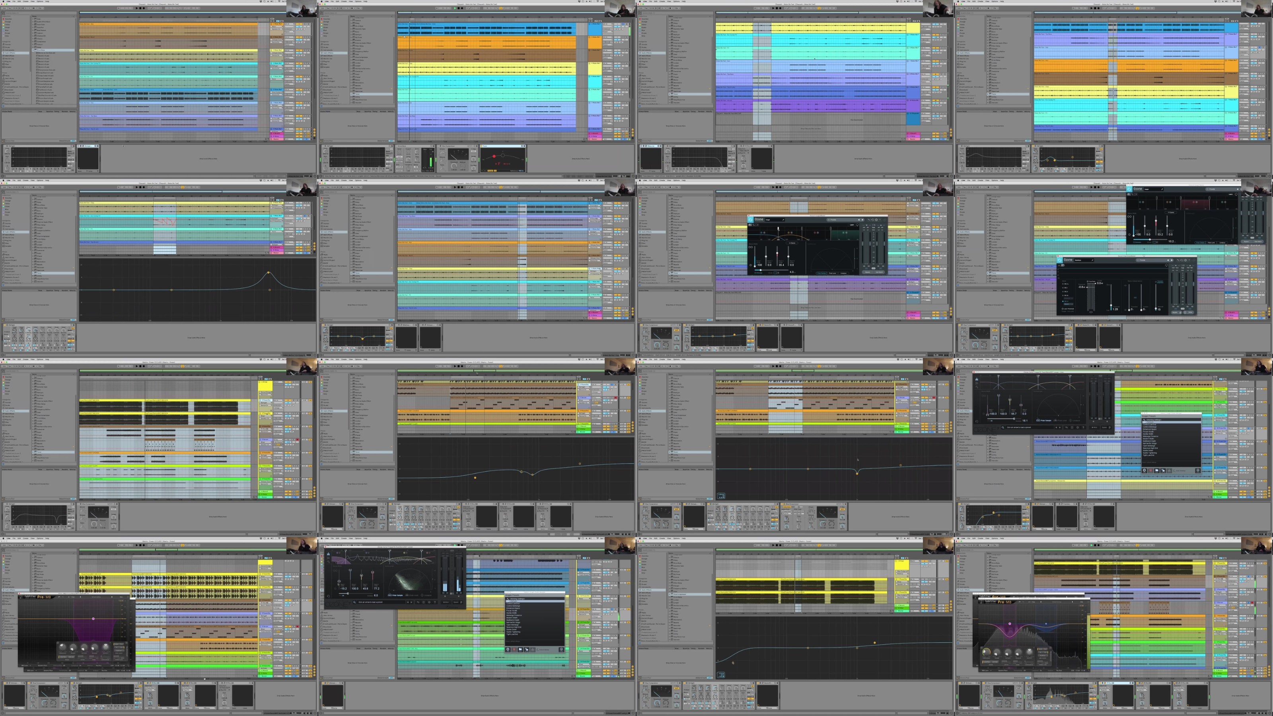Viewport: 1273px width, 716px height.
Task: Click add-preset plus icon beside Ozone 7 showing 77.2
Action: click(508, 649)
